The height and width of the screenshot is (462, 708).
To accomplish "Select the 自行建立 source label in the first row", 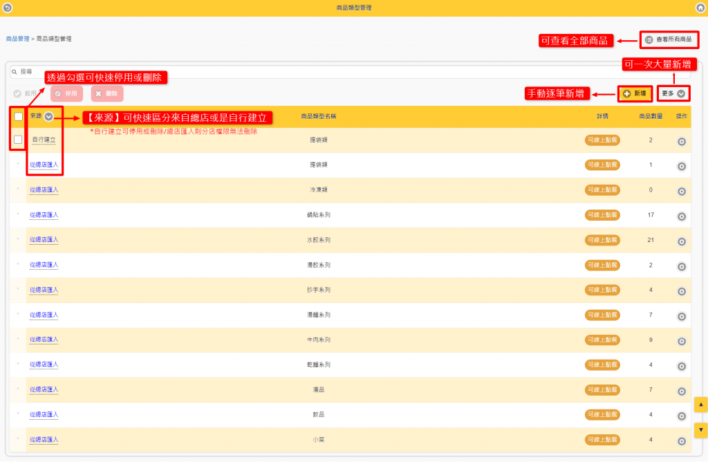I will point(44,140).
